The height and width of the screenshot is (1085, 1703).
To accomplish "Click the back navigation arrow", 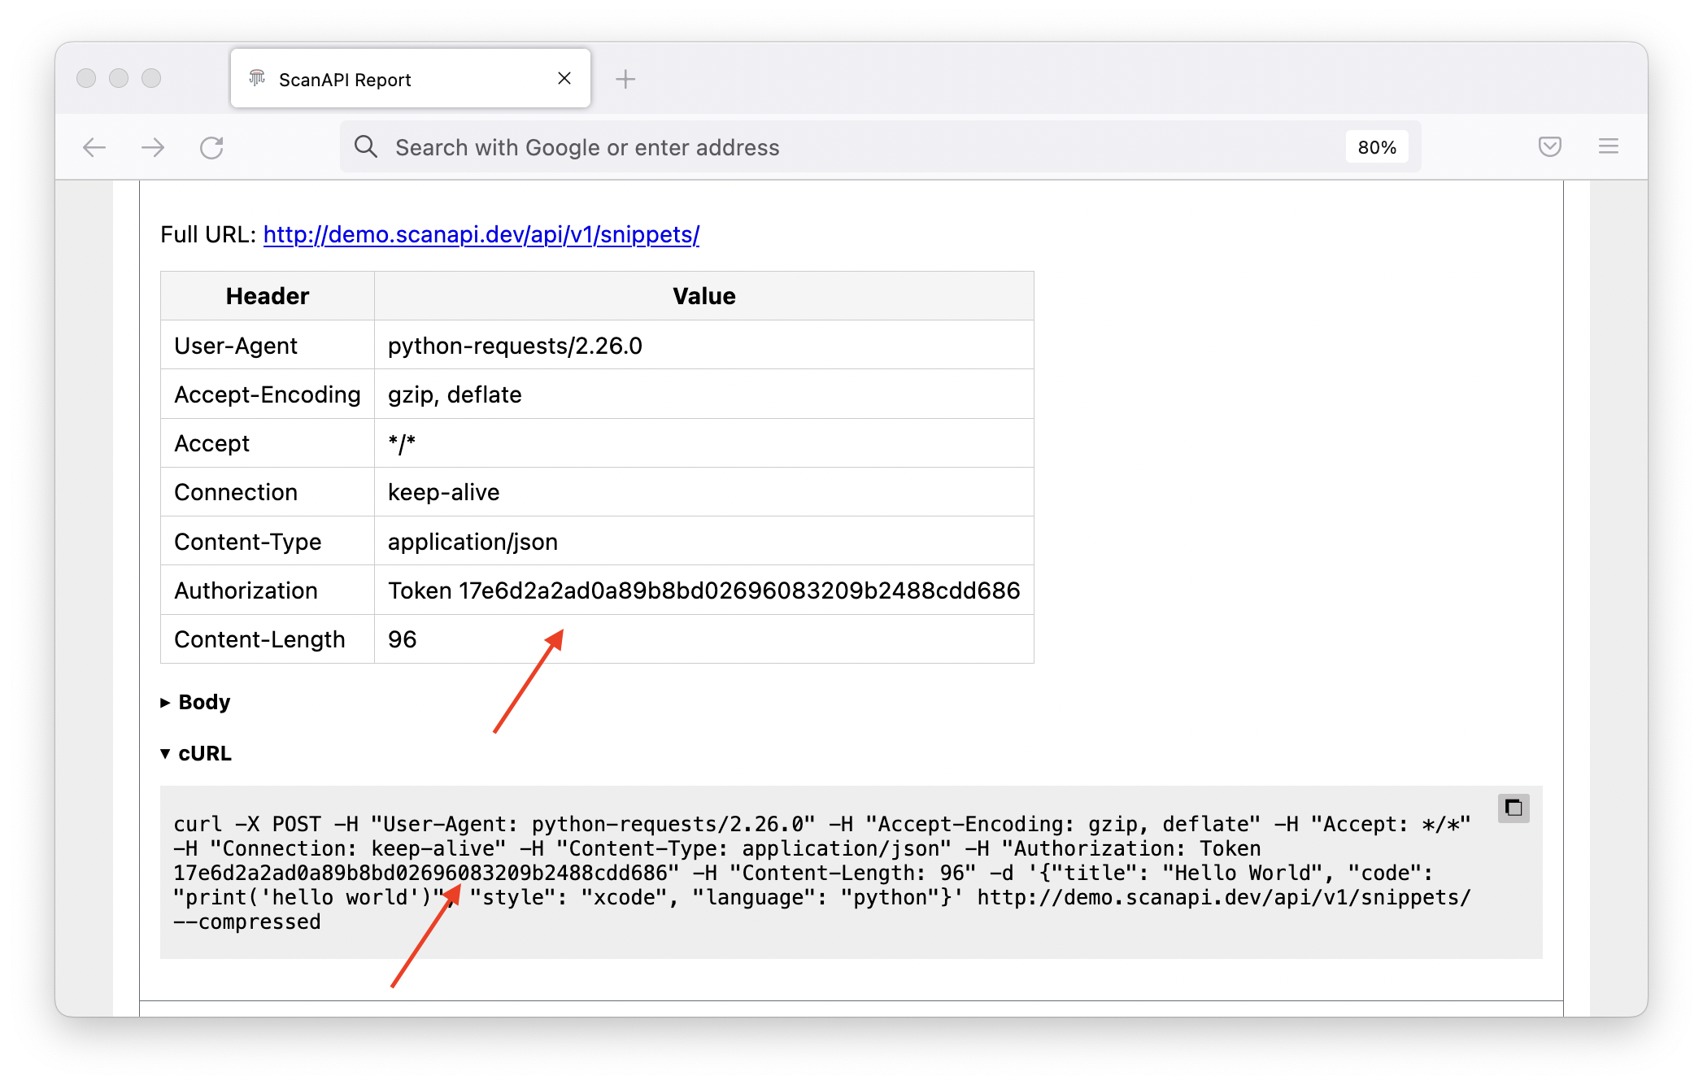I will [94, 146].
